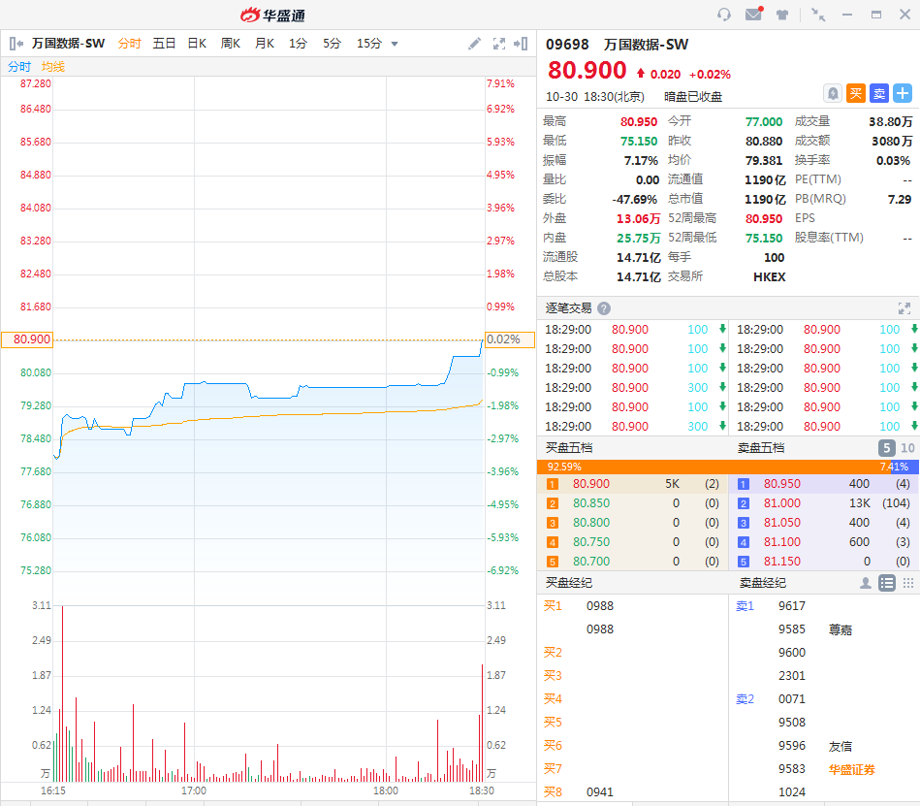Select ask level 2 price 81.000
The image size is (920, 806).
coord(782,503)
